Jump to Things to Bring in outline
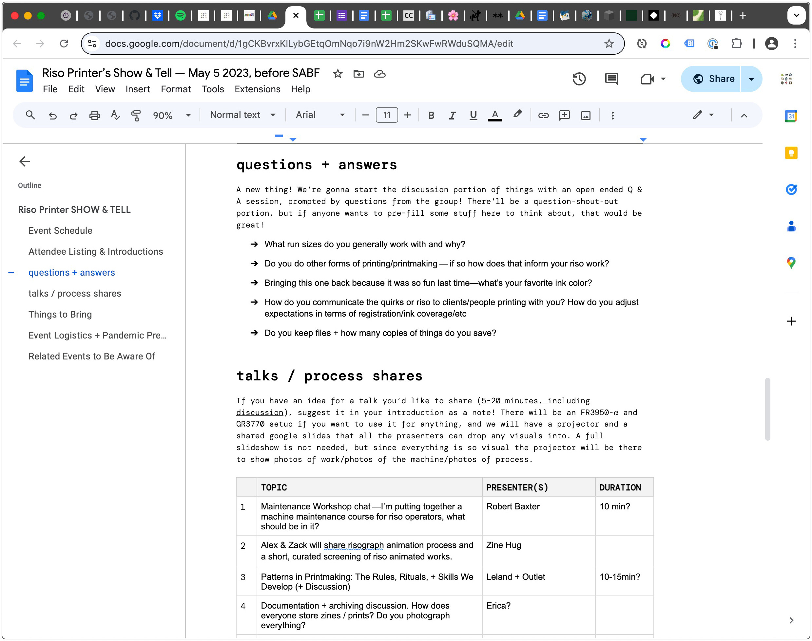This screenshot has width=812, height=641. [60, 314]
